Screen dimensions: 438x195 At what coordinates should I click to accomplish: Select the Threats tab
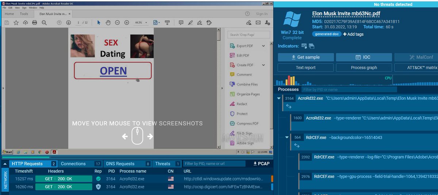click(x=167, y=164)
